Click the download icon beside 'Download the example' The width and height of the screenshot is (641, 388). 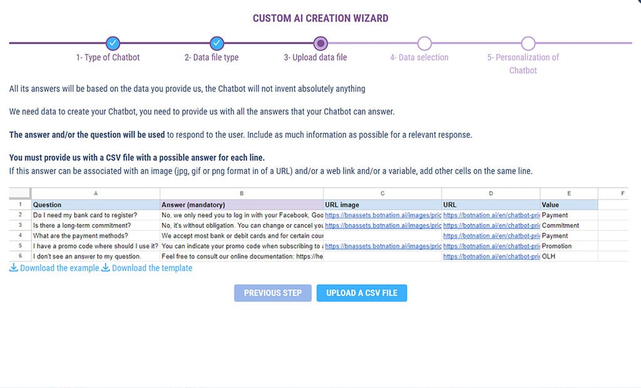tap(14, 268)
